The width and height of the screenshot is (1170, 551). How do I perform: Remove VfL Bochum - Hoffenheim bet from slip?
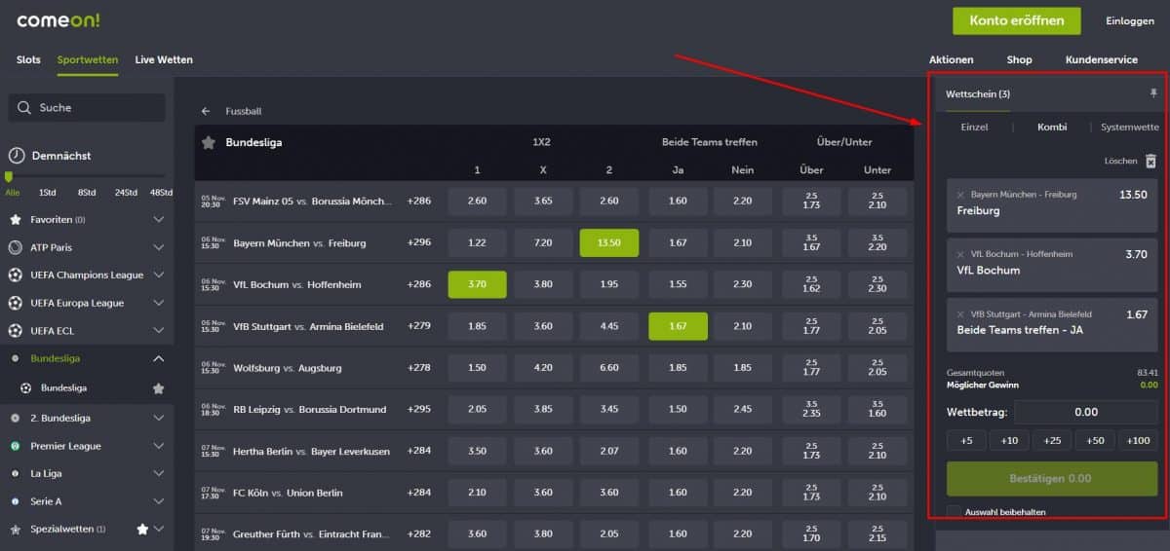point(960,254)
